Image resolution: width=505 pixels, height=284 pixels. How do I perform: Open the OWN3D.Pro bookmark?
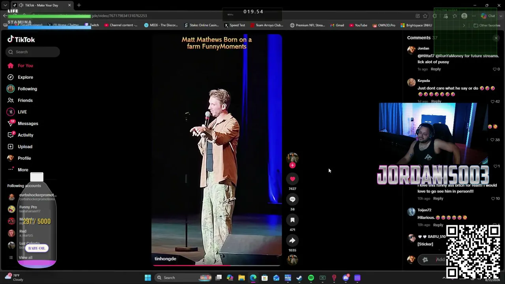(383, 25)
